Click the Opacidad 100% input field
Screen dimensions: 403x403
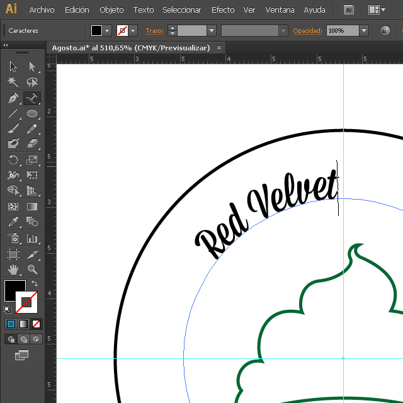coord(343,31)
